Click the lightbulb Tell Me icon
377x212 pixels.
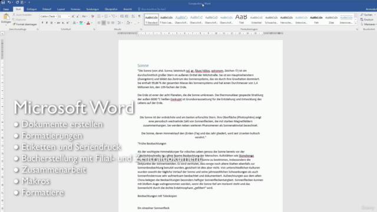(139, 9)
